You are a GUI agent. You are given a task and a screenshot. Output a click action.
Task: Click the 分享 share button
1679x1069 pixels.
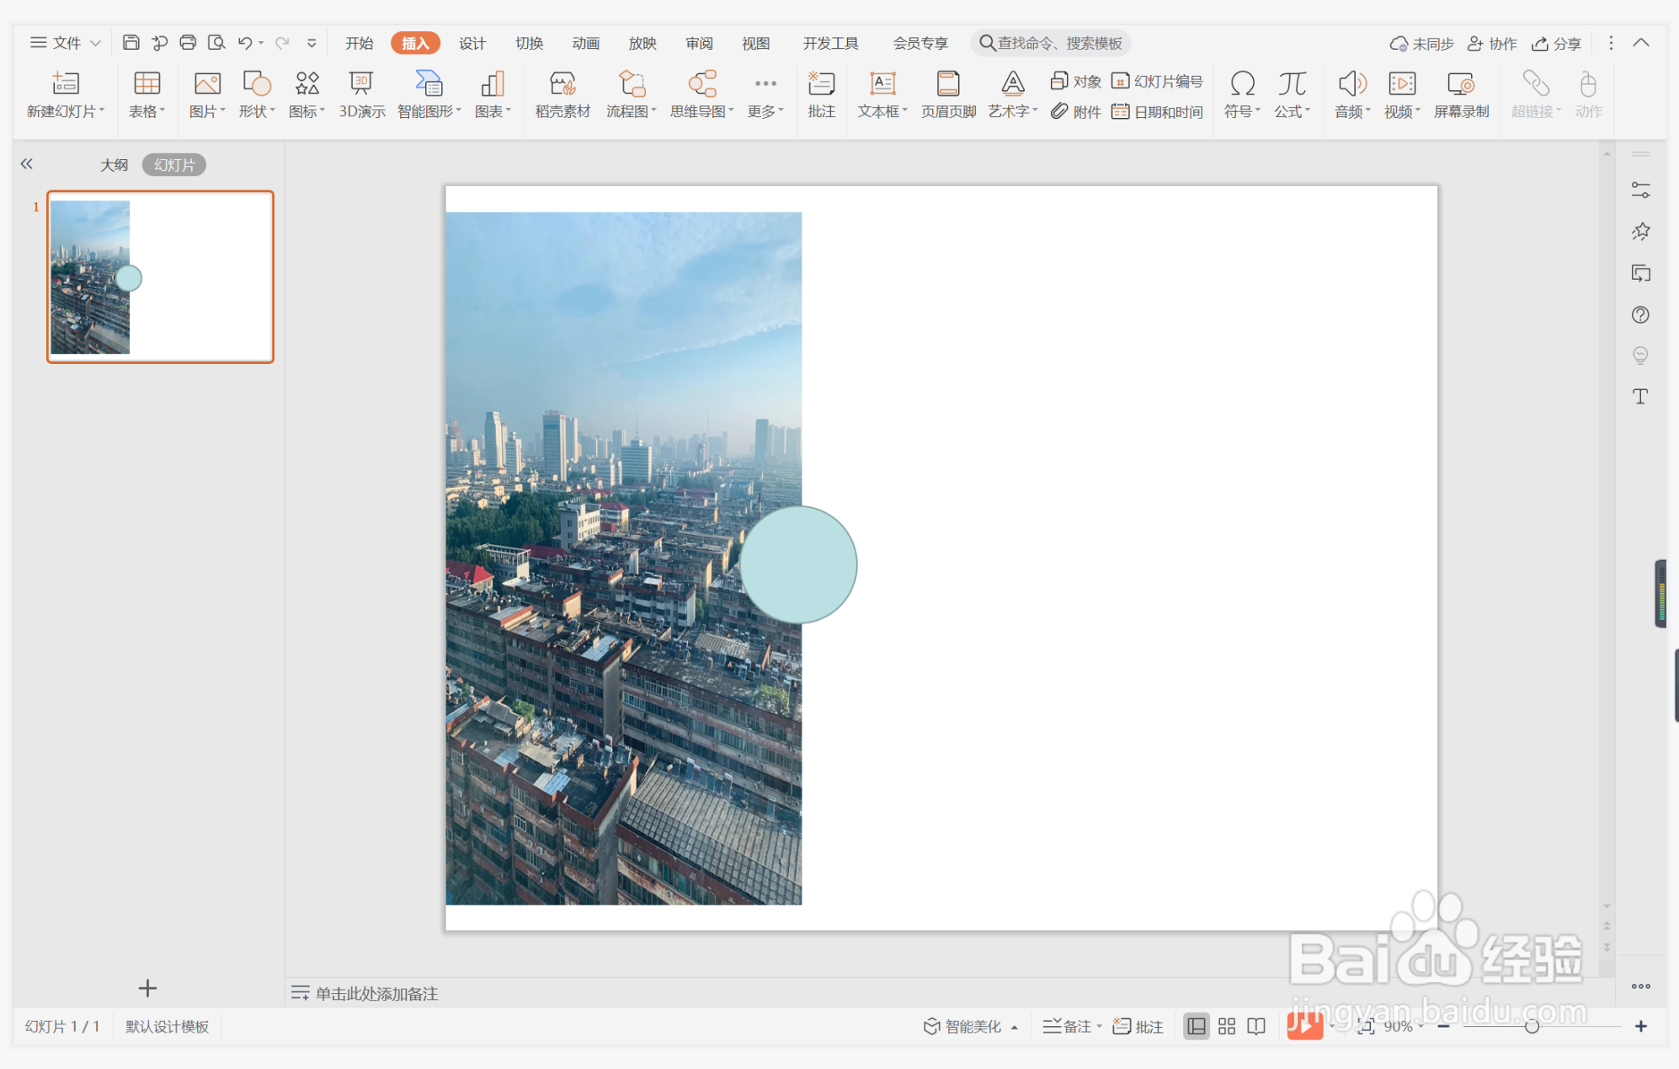[1556, 43]
